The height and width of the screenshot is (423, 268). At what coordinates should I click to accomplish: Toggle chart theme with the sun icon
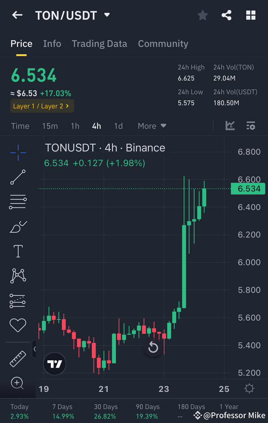pyautogui.click(x=249, y=388)
